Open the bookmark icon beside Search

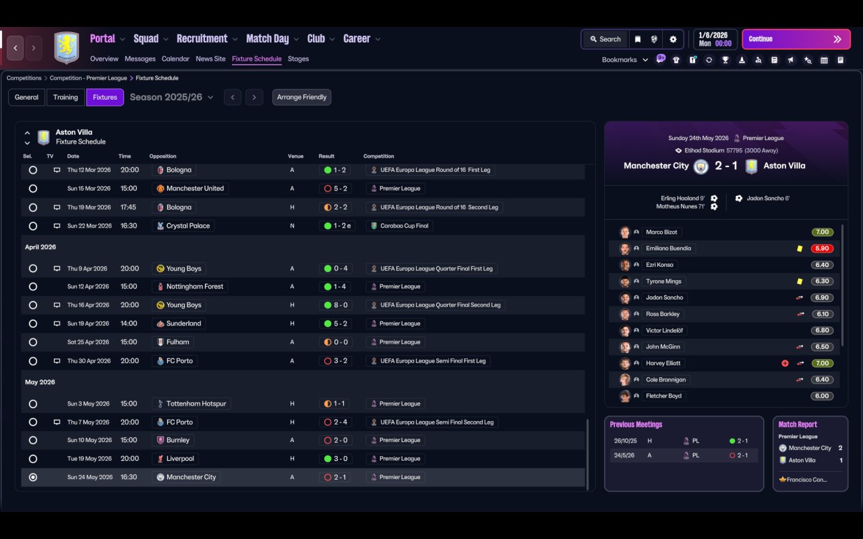[x=637, y=39]
